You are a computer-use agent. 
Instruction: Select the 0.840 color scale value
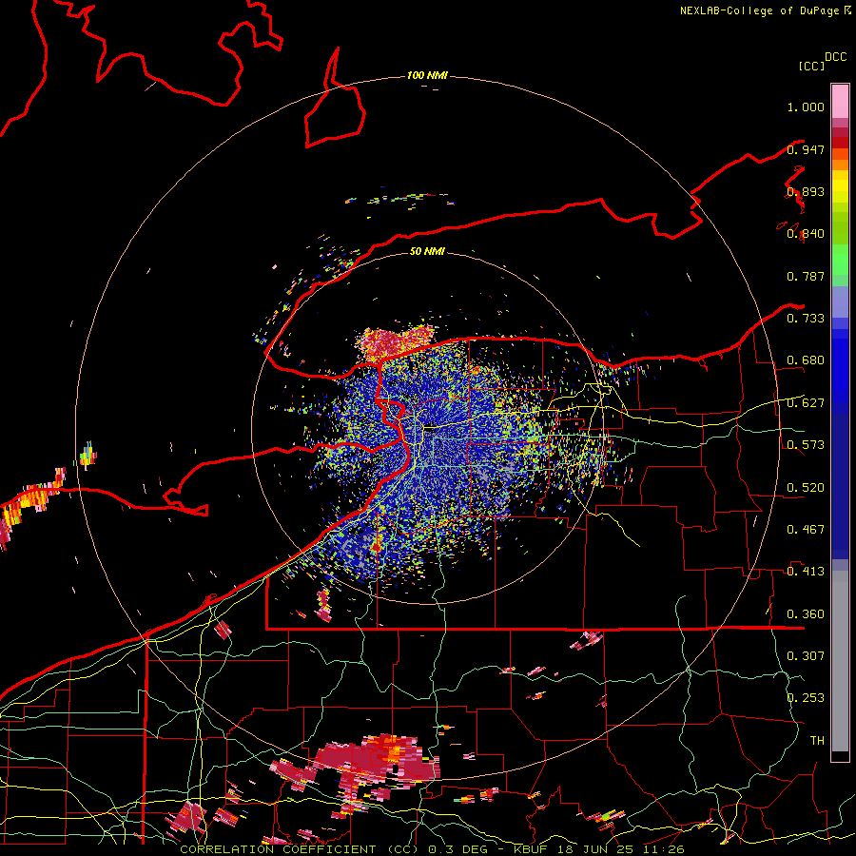[x=806, y=234]
